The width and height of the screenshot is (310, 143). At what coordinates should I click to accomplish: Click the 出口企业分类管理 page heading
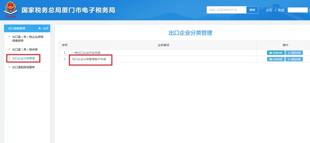190,33
